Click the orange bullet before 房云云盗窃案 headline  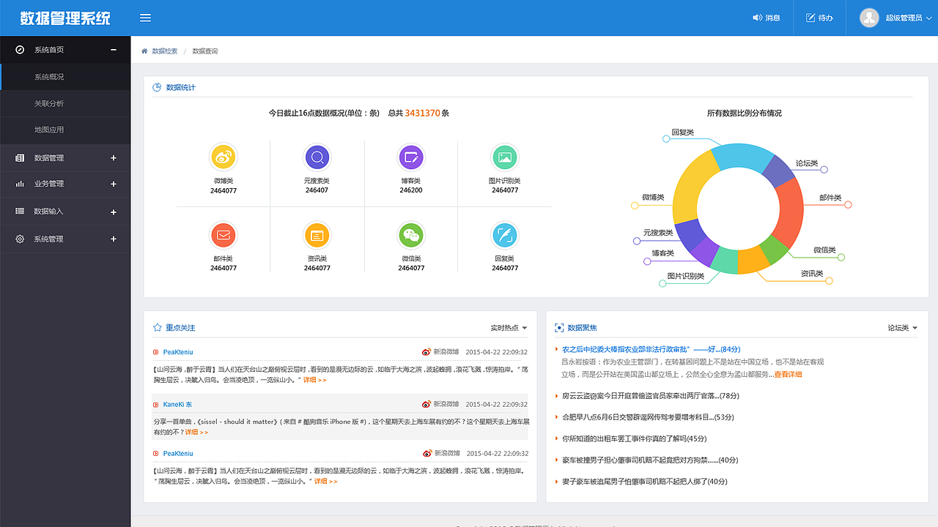[x=557, y=396]
